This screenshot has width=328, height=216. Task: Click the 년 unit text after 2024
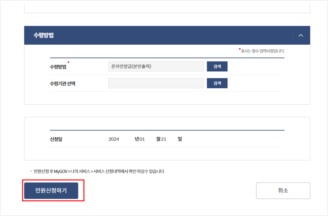coord(136,139)
